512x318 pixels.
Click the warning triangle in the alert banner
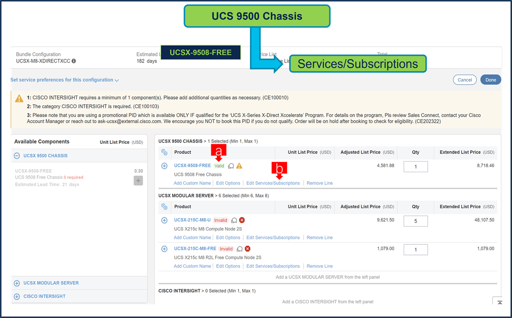point(19,98)
